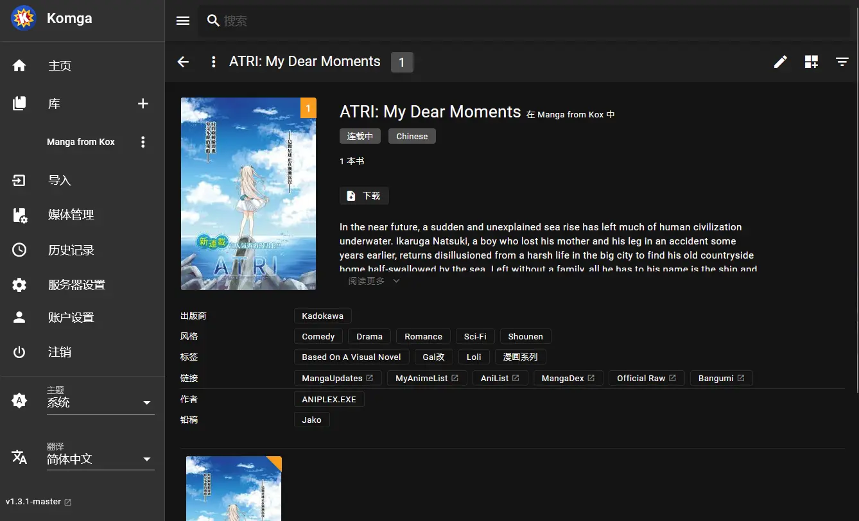This screenshot has height=521, width=859.
Task: Open version v1.3.1-master external link
Action: coord(39,502)
